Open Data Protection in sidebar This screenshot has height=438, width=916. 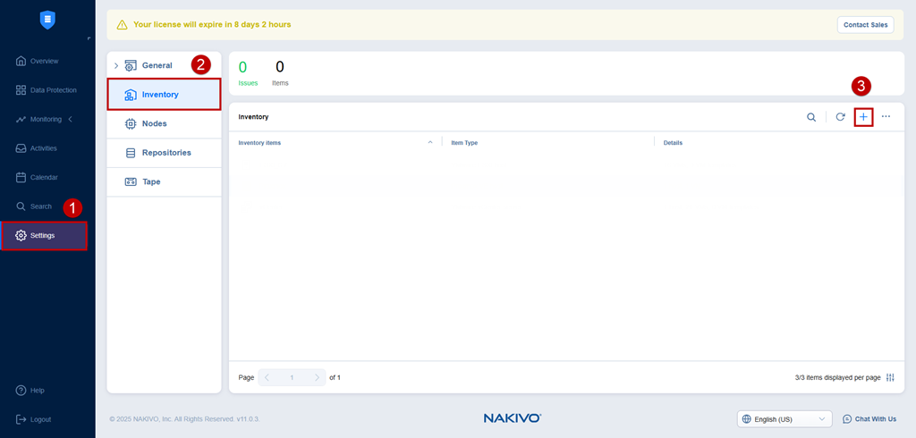click(53, 90)
